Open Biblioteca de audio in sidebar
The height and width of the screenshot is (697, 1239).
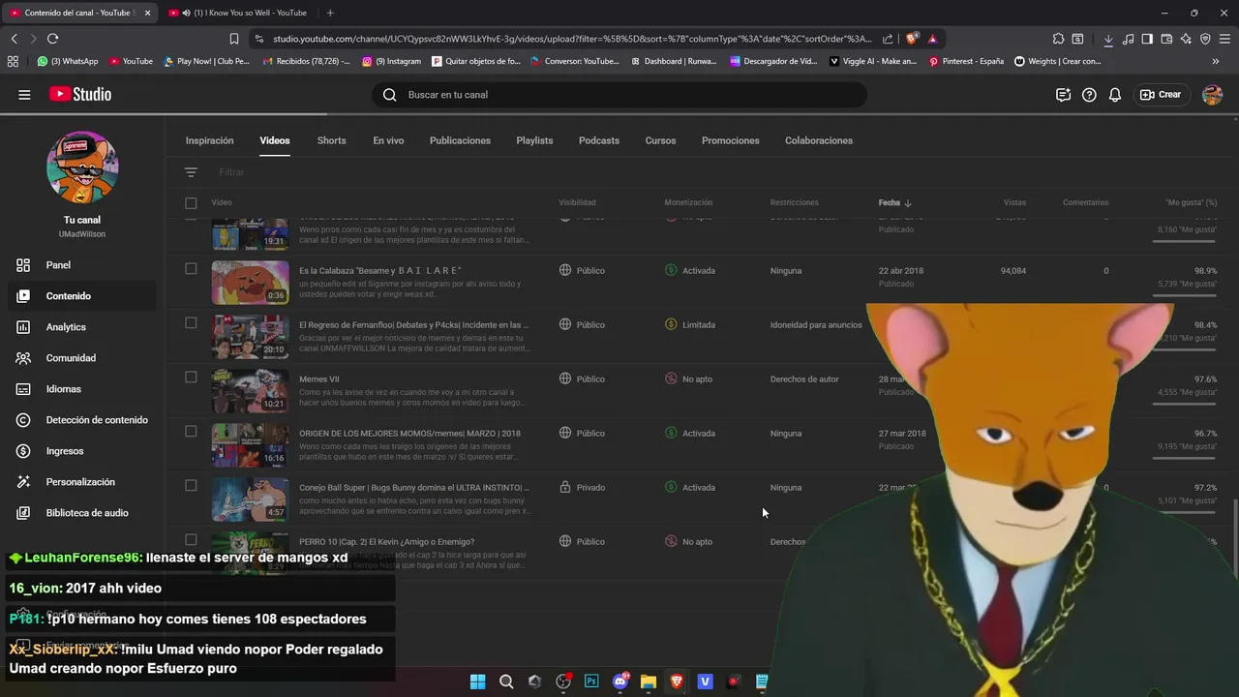[x=82, y=513]
